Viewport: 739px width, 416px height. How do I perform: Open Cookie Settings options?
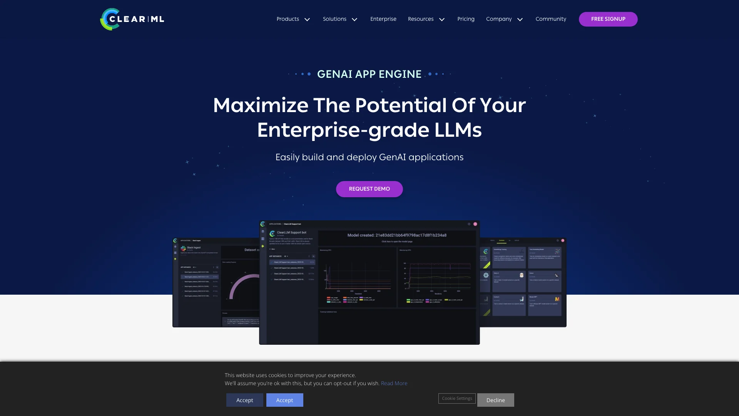pos(457,398)
